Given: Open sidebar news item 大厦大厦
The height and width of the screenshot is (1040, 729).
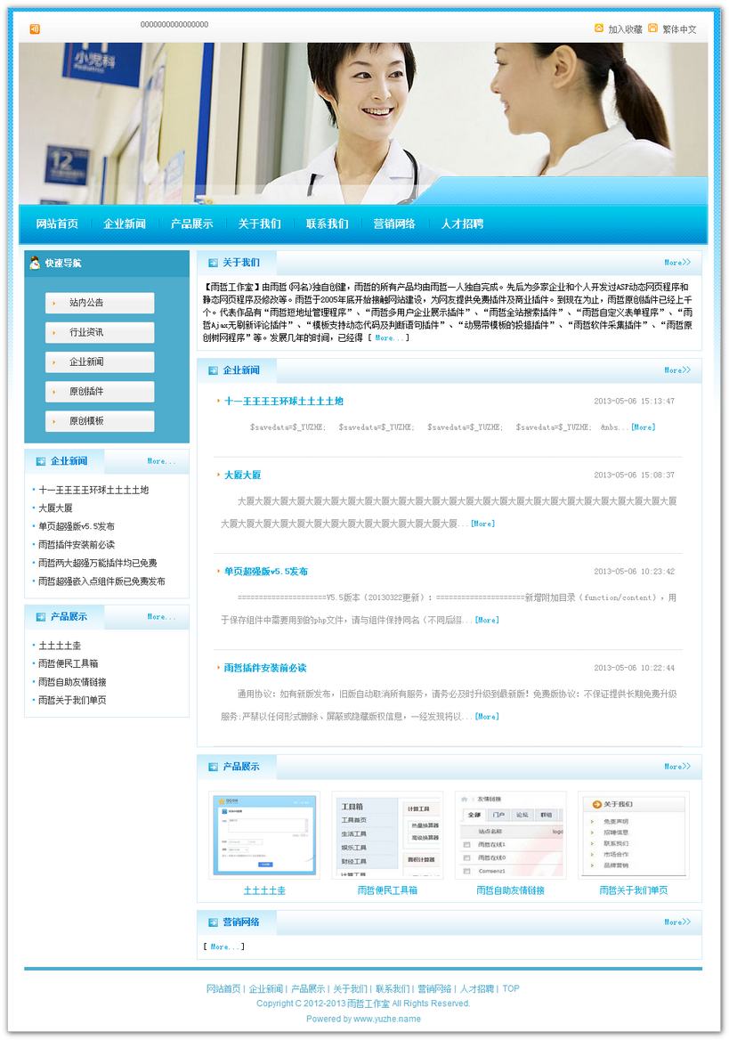Looking at the screenshot, I should coord(55,508).
